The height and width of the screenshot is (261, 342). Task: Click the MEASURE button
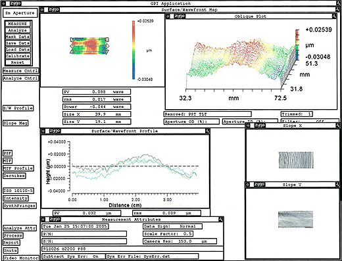click(x=18, y=24)
